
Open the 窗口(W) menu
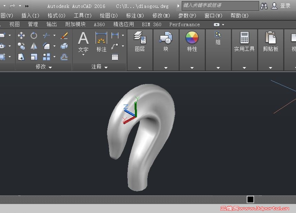(x=213, y=15)
